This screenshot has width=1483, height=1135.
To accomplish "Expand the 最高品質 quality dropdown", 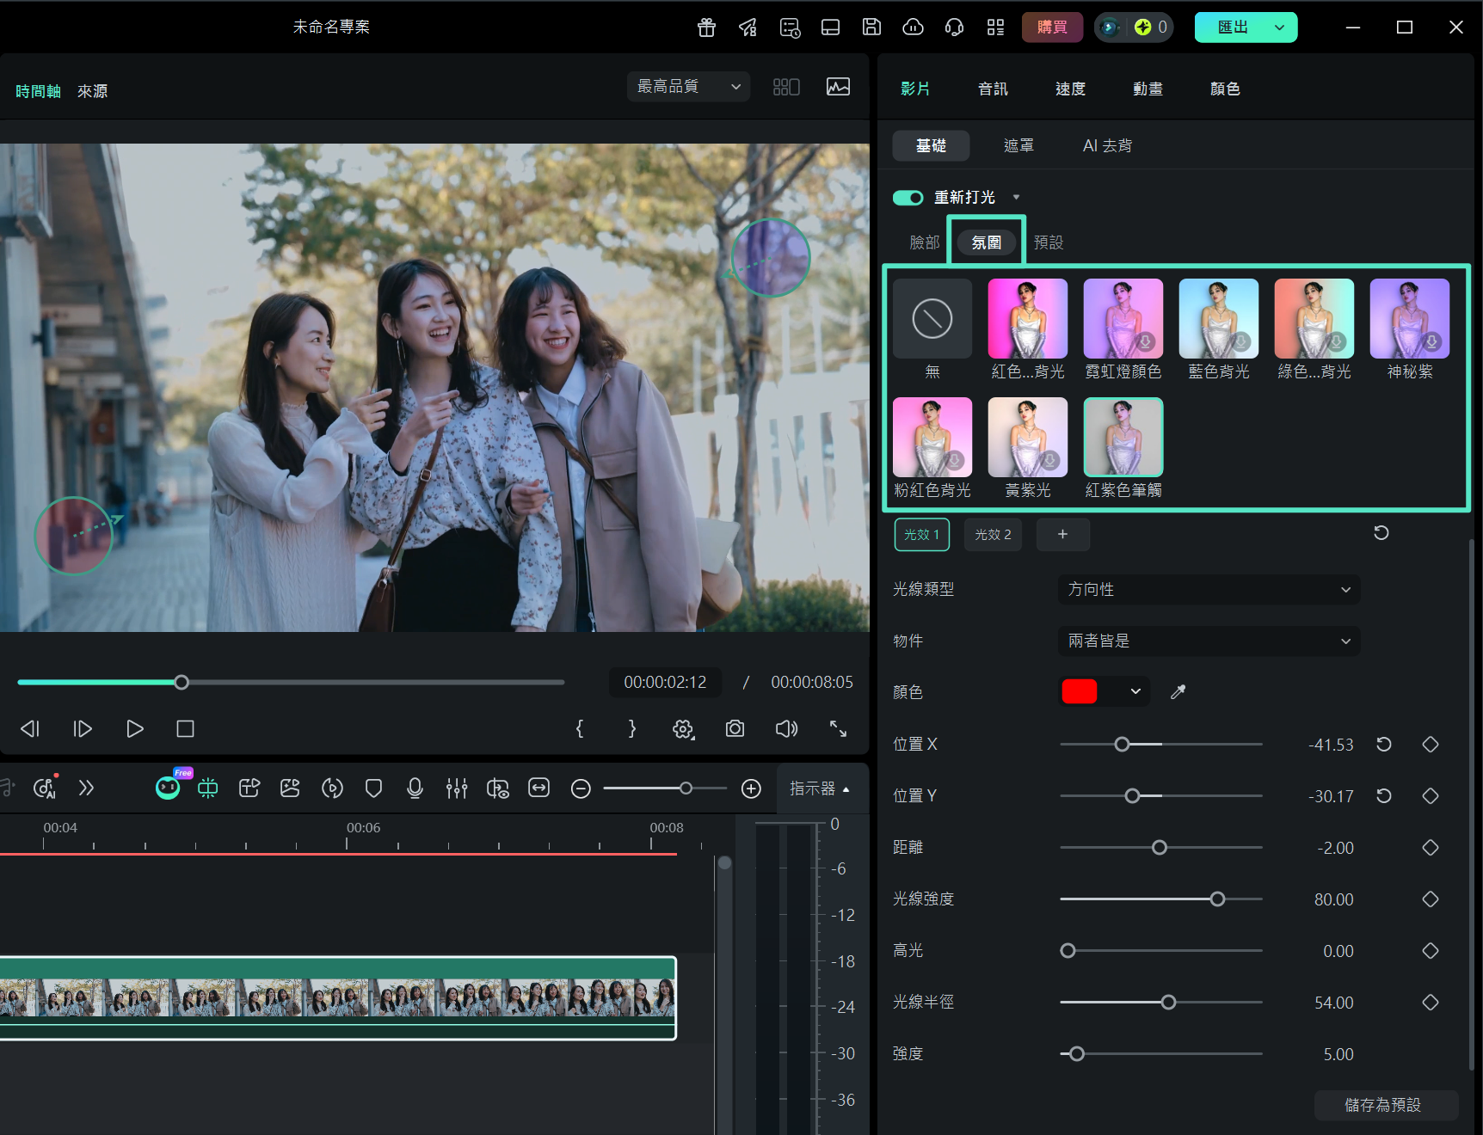I will tap(688, 87).
